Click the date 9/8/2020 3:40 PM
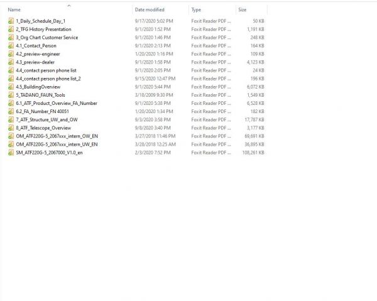 point(153,128)
